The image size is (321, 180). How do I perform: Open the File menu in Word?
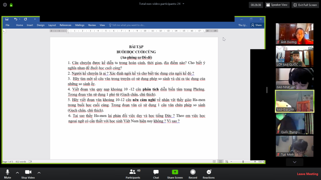tap(8, 25)
